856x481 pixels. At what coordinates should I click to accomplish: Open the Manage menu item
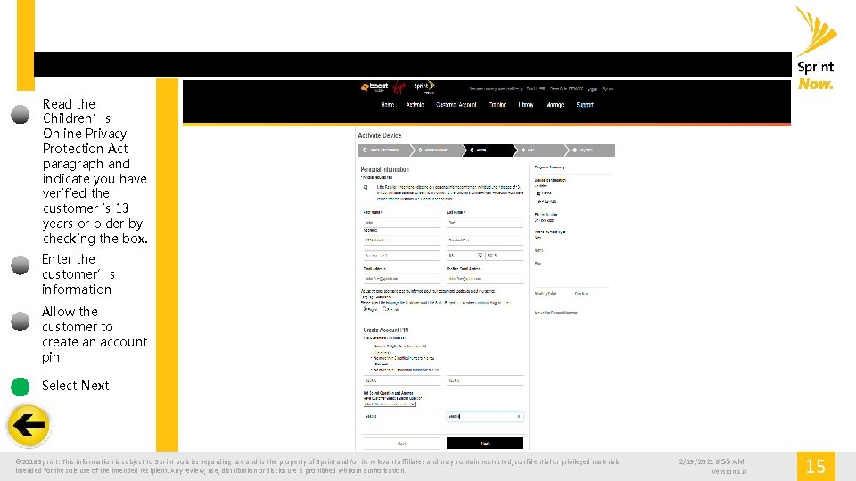(555, 105)
